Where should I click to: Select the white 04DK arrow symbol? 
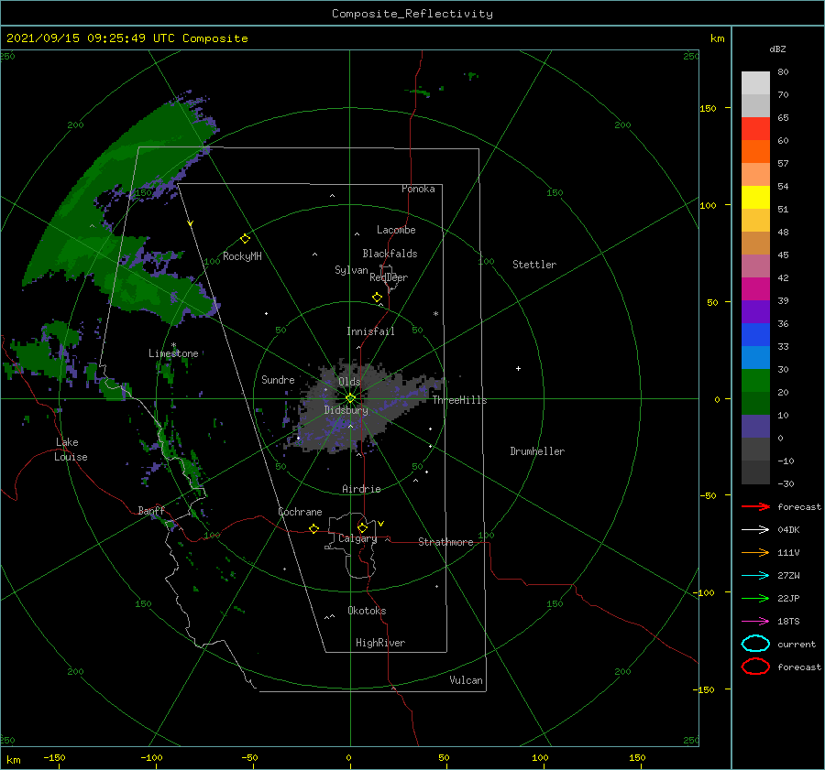point(755,530)
